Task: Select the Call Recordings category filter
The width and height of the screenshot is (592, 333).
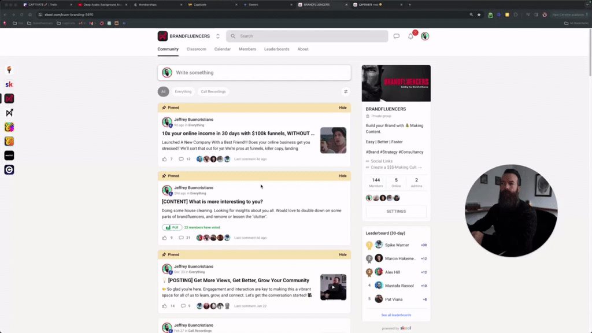Action: 213,91
